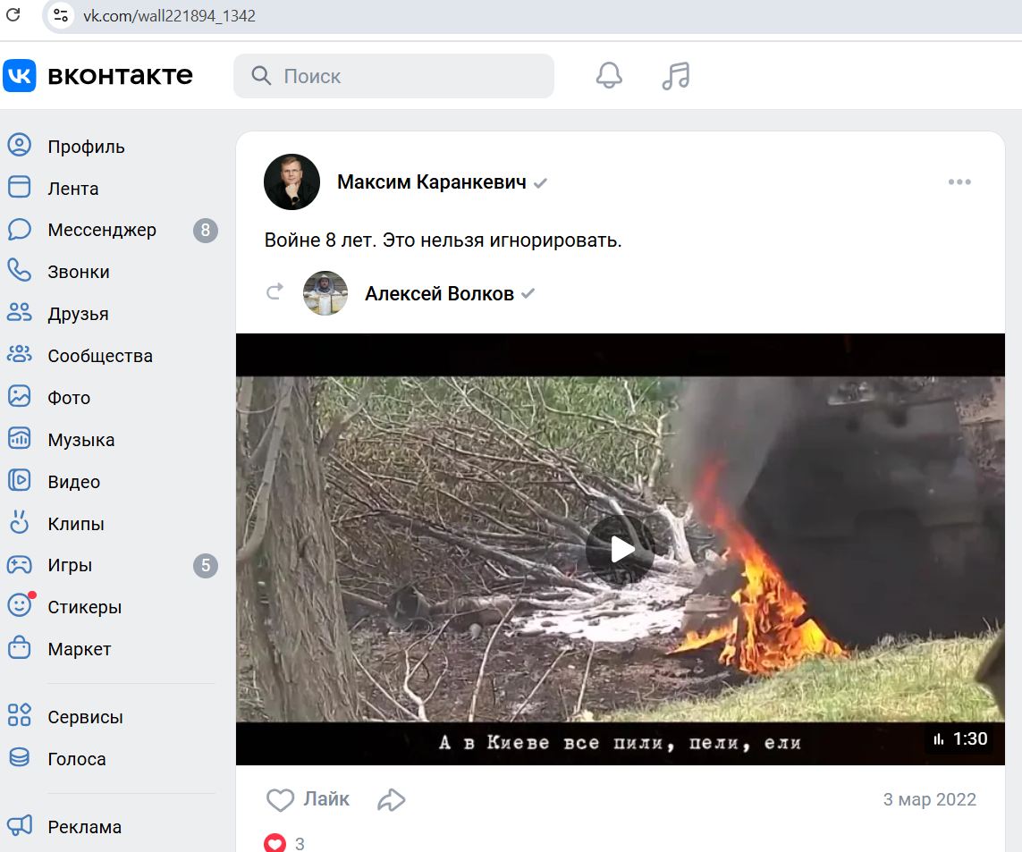Click the Поиск search field
This screenshot has height=852, width=1022.
(x=402, y=77)
